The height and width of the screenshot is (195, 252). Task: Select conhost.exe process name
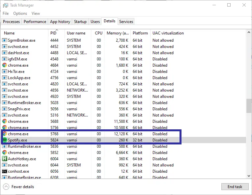click(18, 171)
